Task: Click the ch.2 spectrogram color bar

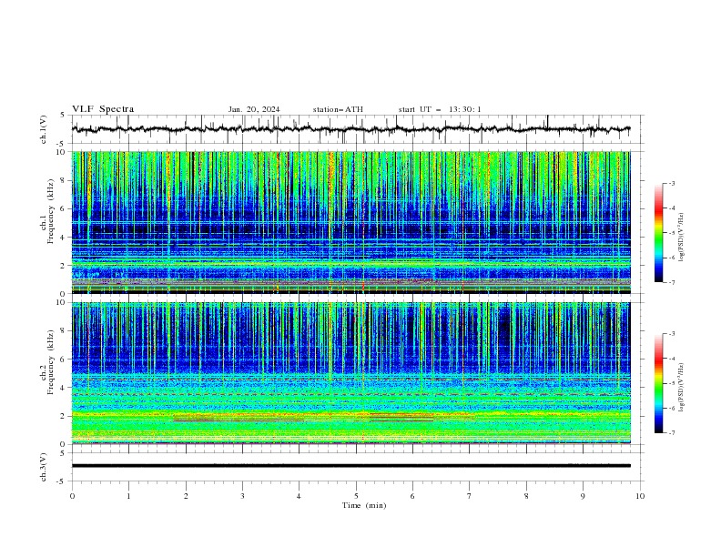Action: click(658, 383)
